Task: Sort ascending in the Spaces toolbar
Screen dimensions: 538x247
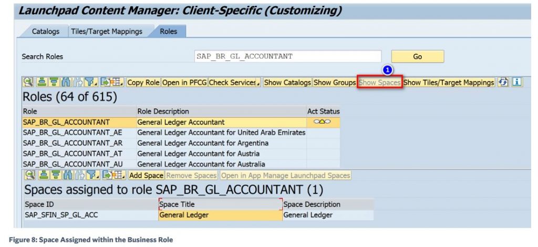Action: click(x=44, y=176)
